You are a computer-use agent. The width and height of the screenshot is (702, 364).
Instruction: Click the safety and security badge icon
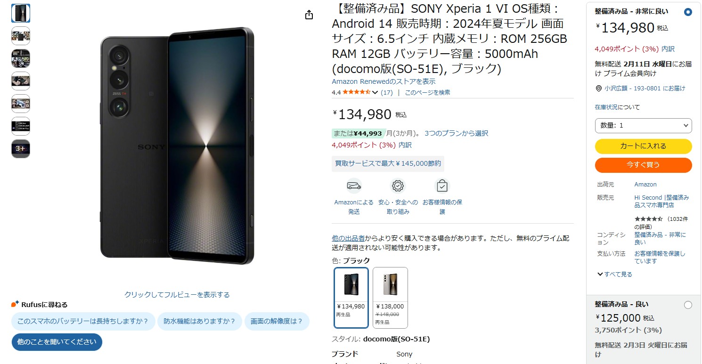click(398, 186)
